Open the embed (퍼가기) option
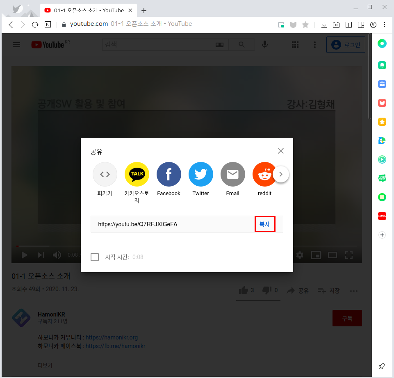394x378 pixels. (105, 174)
